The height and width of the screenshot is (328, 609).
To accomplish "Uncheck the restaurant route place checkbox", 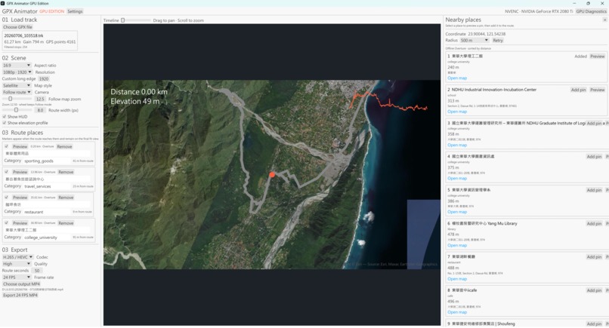I will point(6,198).
